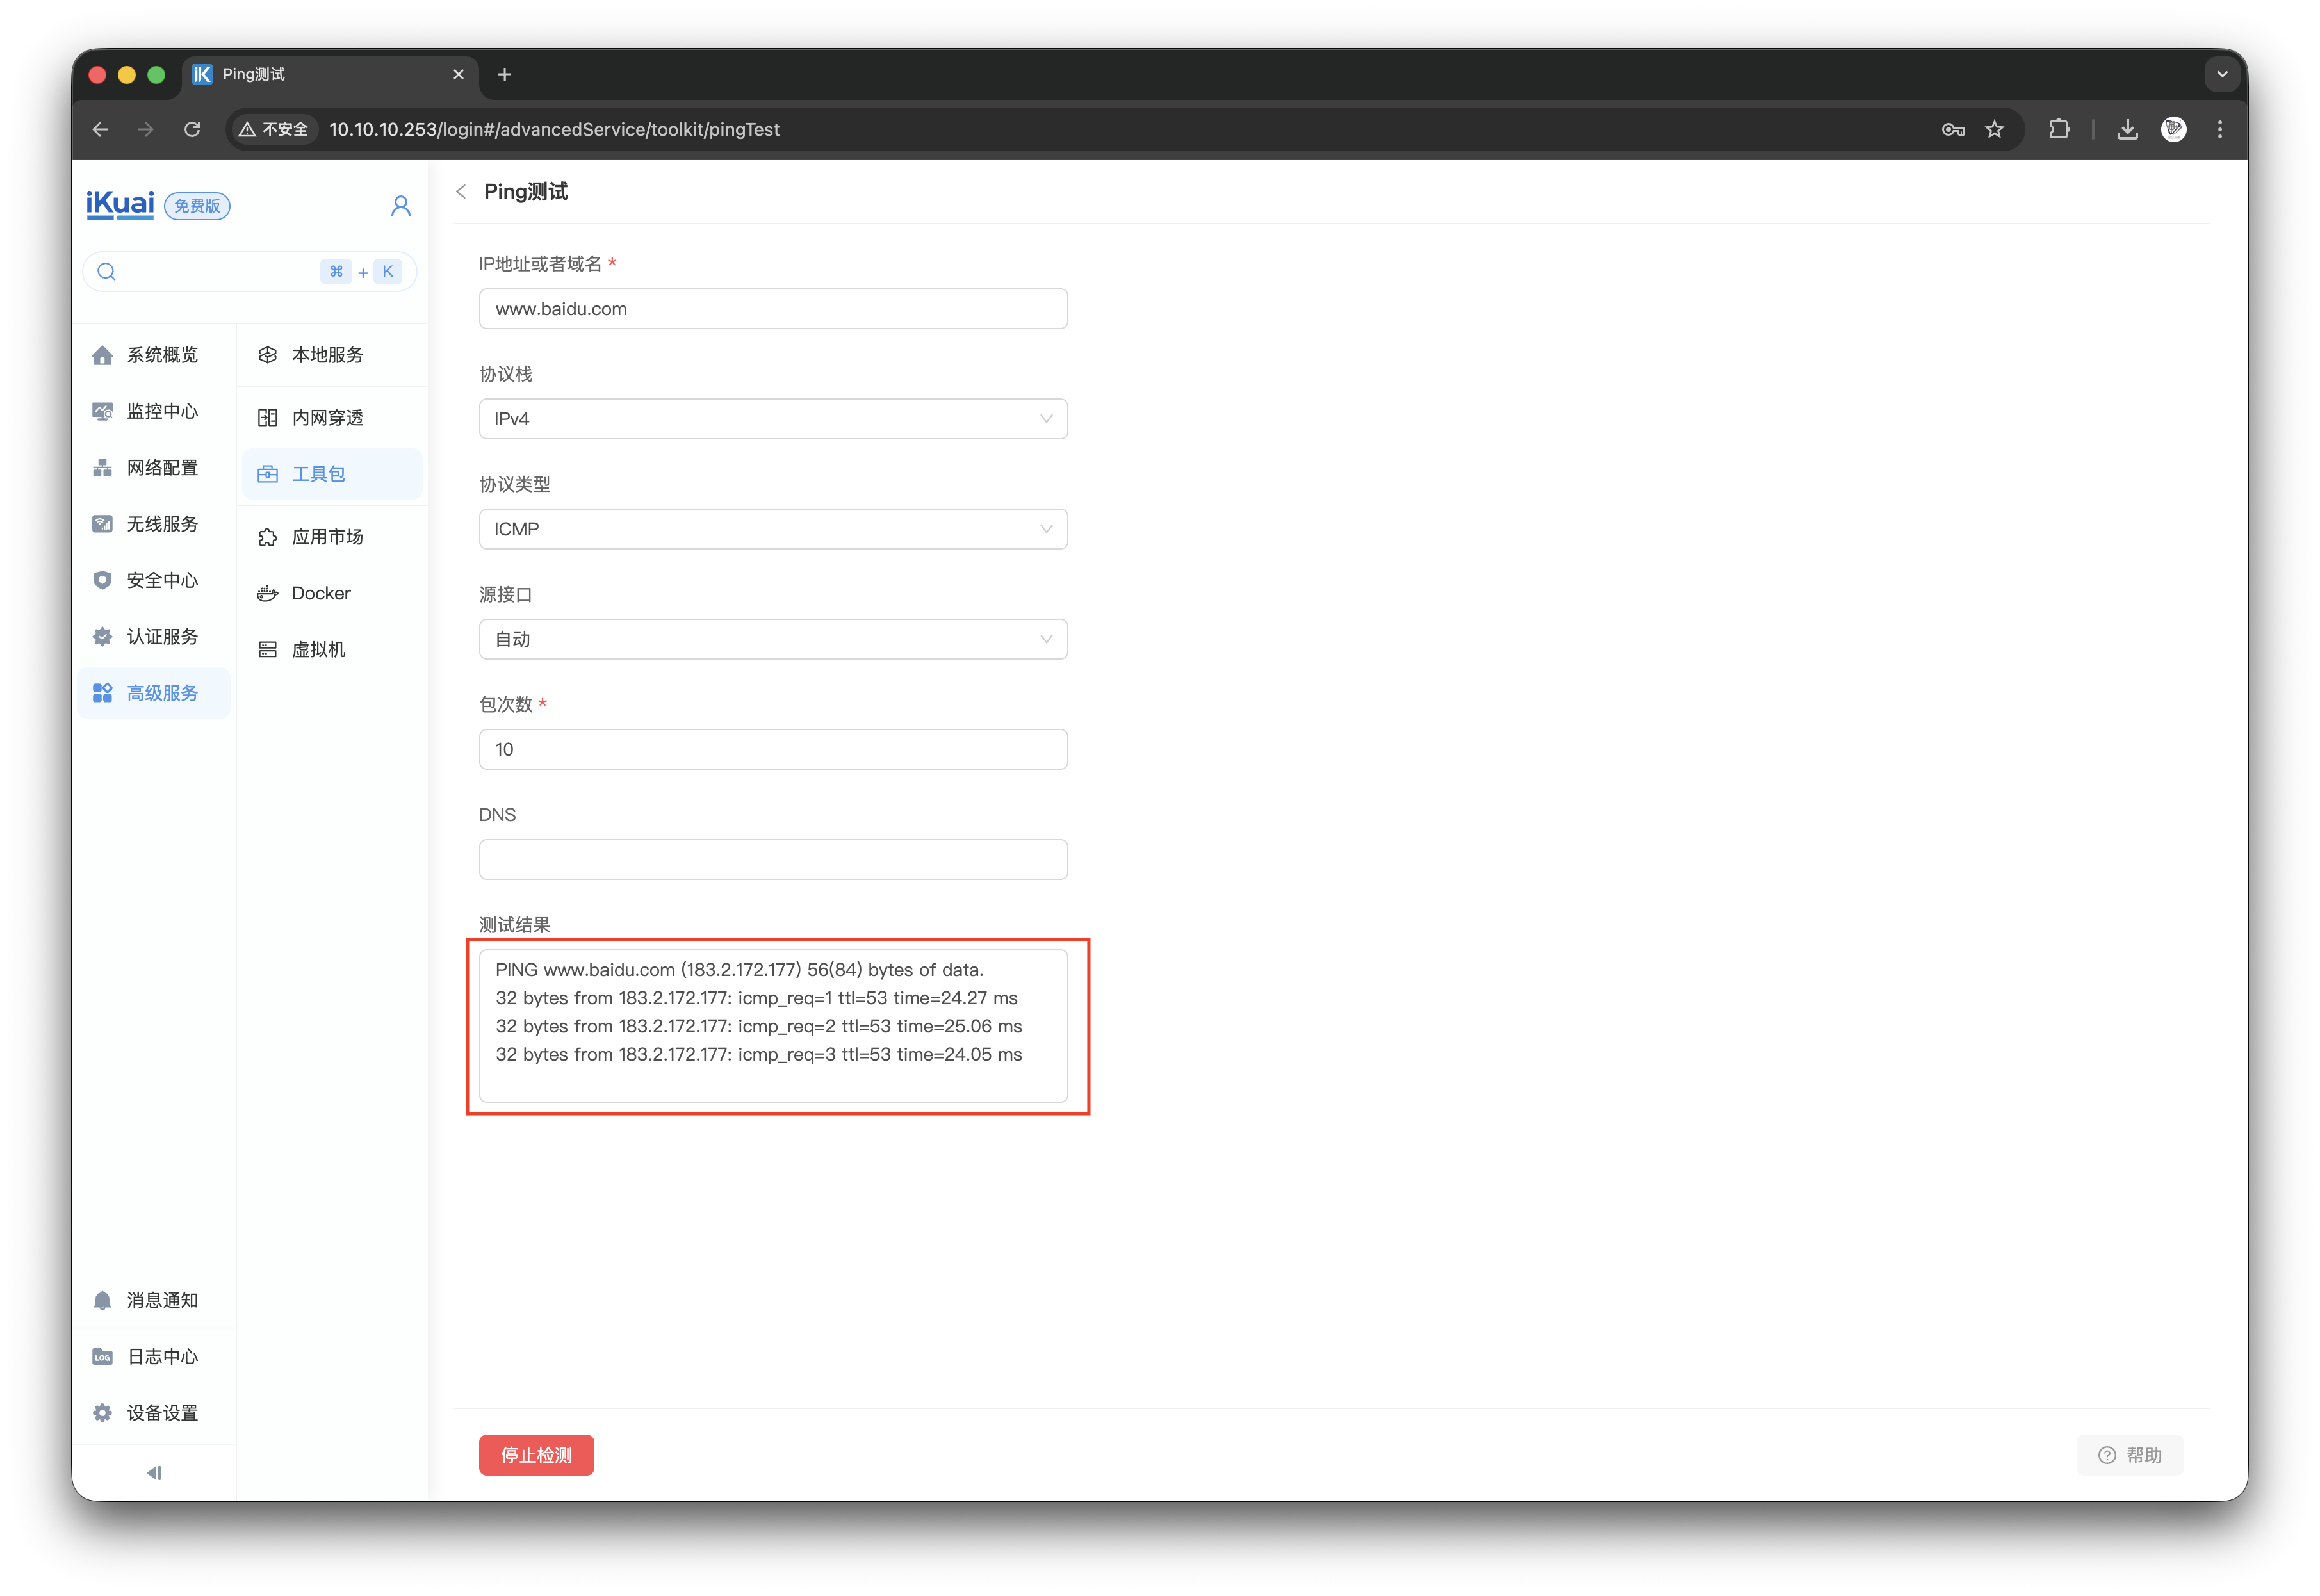
Task: Open the browser extensions puzzle icon
Action: [2058, 129]
